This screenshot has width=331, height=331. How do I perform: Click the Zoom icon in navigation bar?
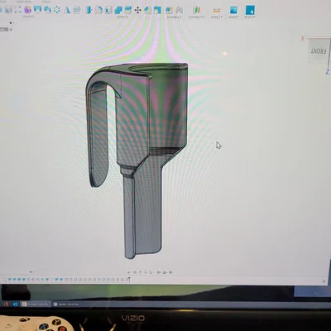146,272
